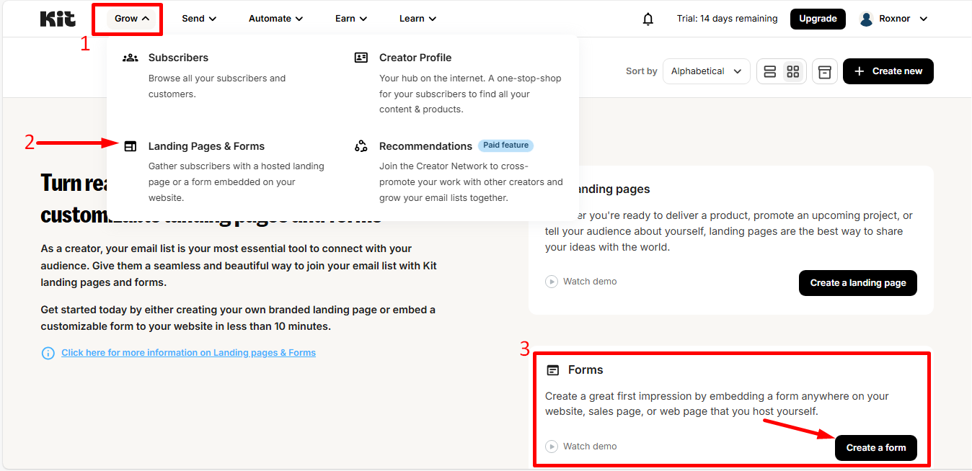Click the Recommendations network icon
This screenshot has width=972, height=471.
tap(361, 146)
